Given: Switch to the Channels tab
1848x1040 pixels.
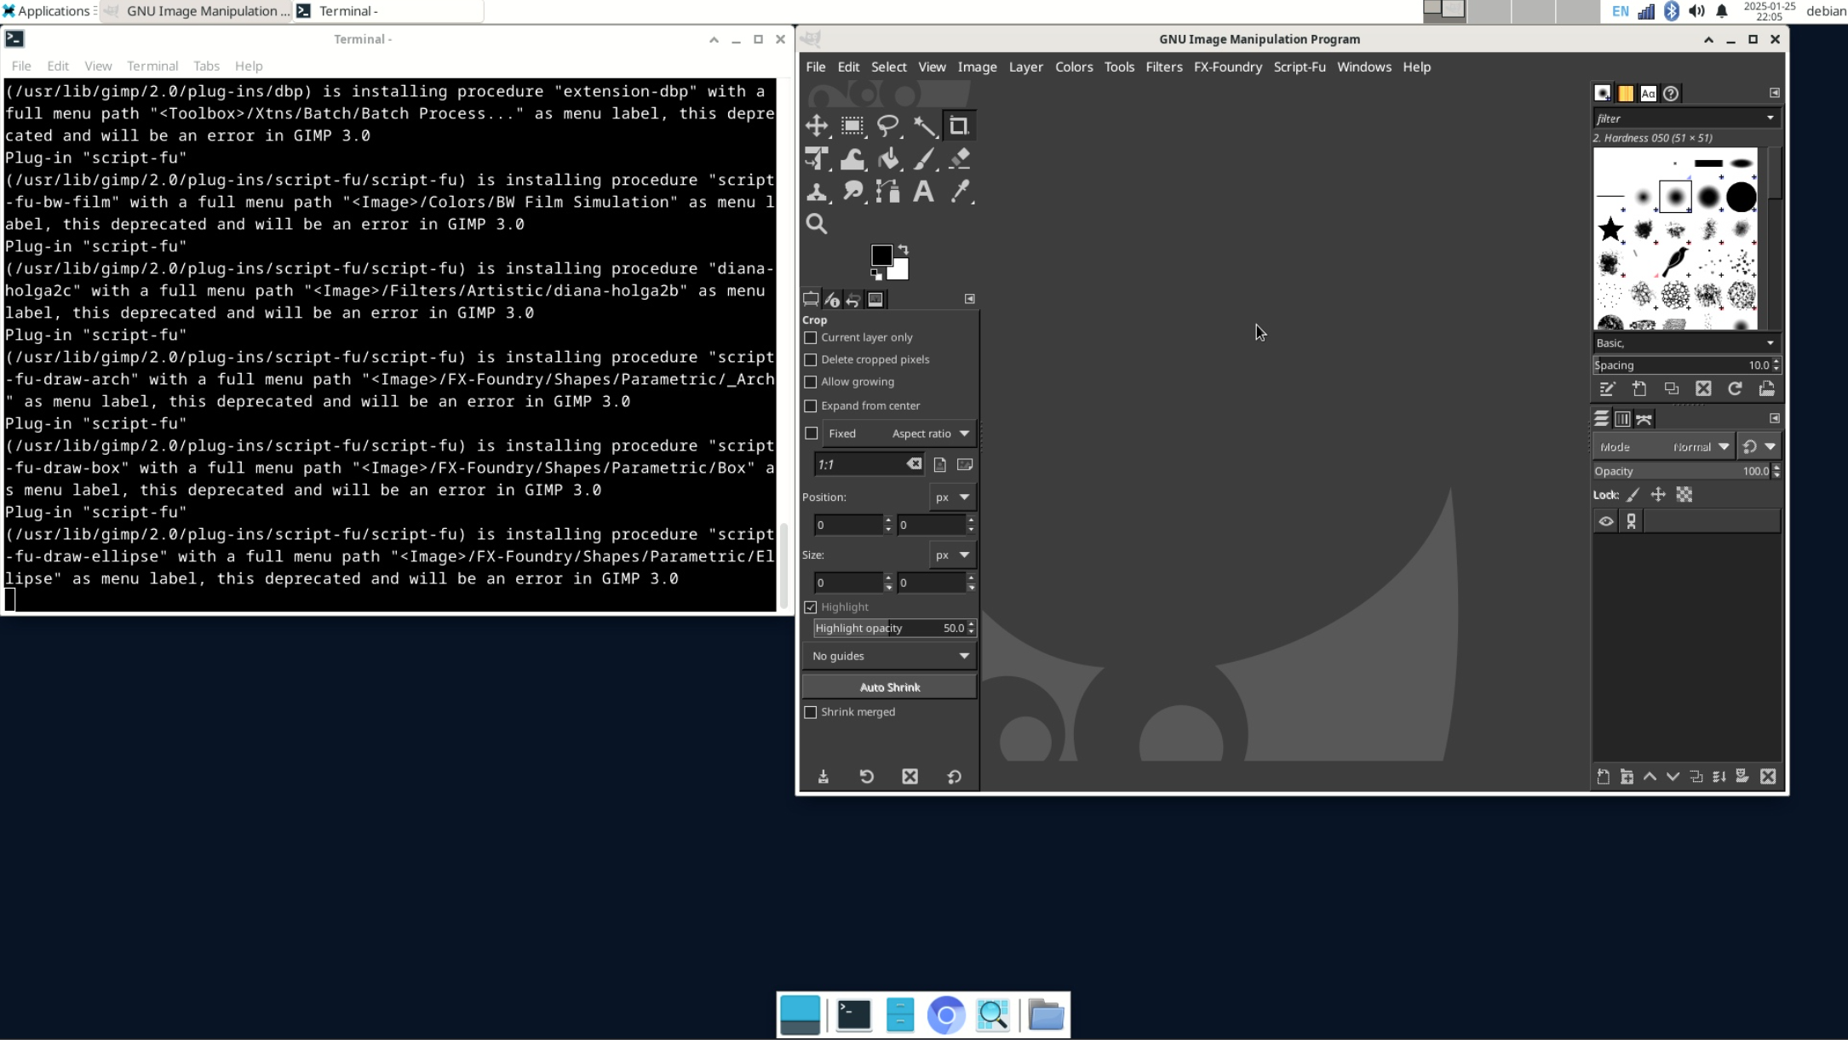Looking at the screenshot, I should point(1621,418).
